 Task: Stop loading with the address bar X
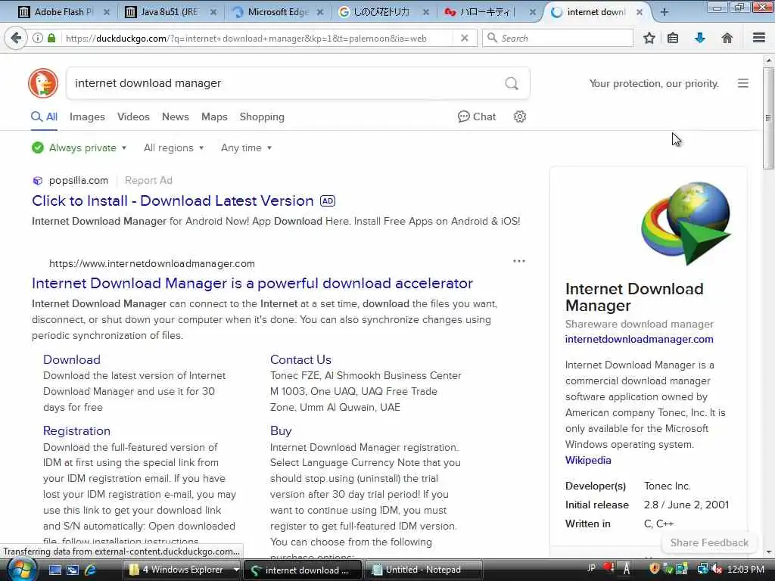pyautogui.click(x=464, y=38)
